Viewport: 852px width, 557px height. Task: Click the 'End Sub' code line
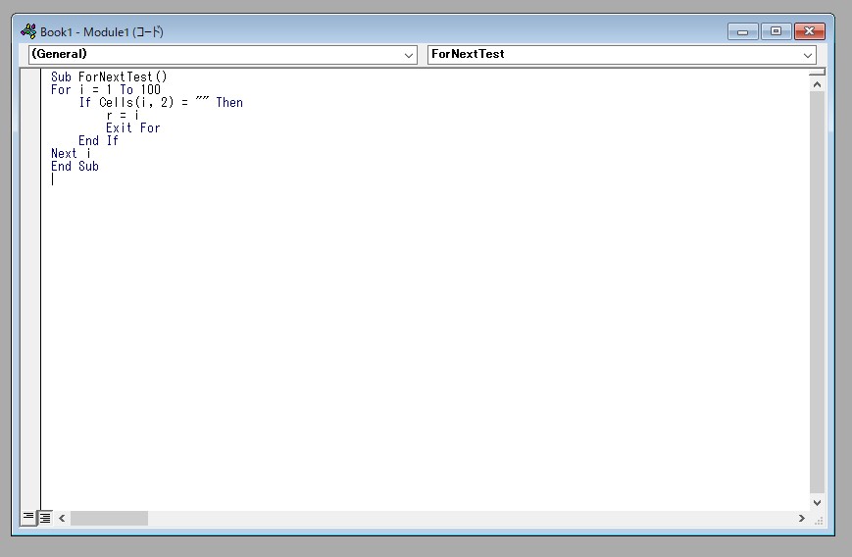pyautogui.click(x=75, y=167)
